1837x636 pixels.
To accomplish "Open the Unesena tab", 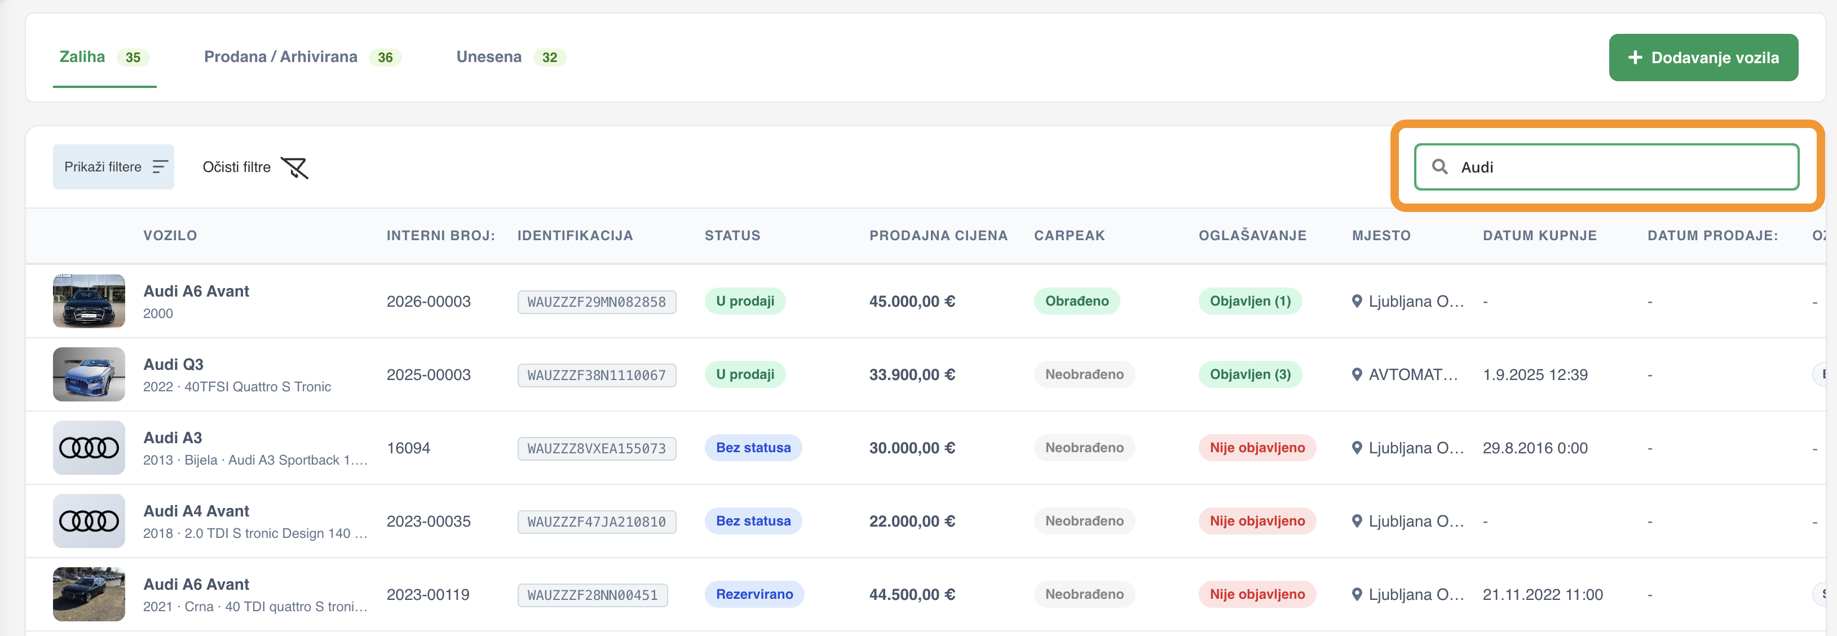I will pyautogui.click(x=511, y=57).
